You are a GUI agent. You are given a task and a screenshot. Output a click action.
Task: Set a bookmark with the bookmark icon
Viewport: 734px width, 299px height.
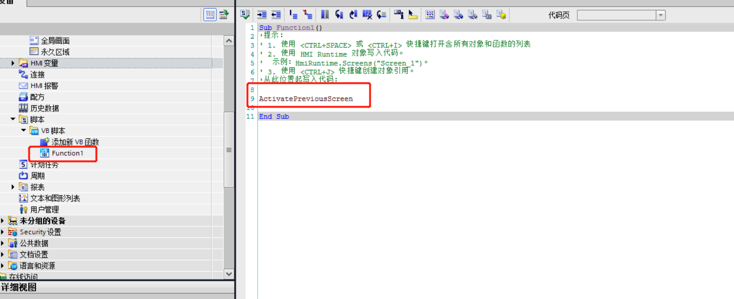pos(325,15)
